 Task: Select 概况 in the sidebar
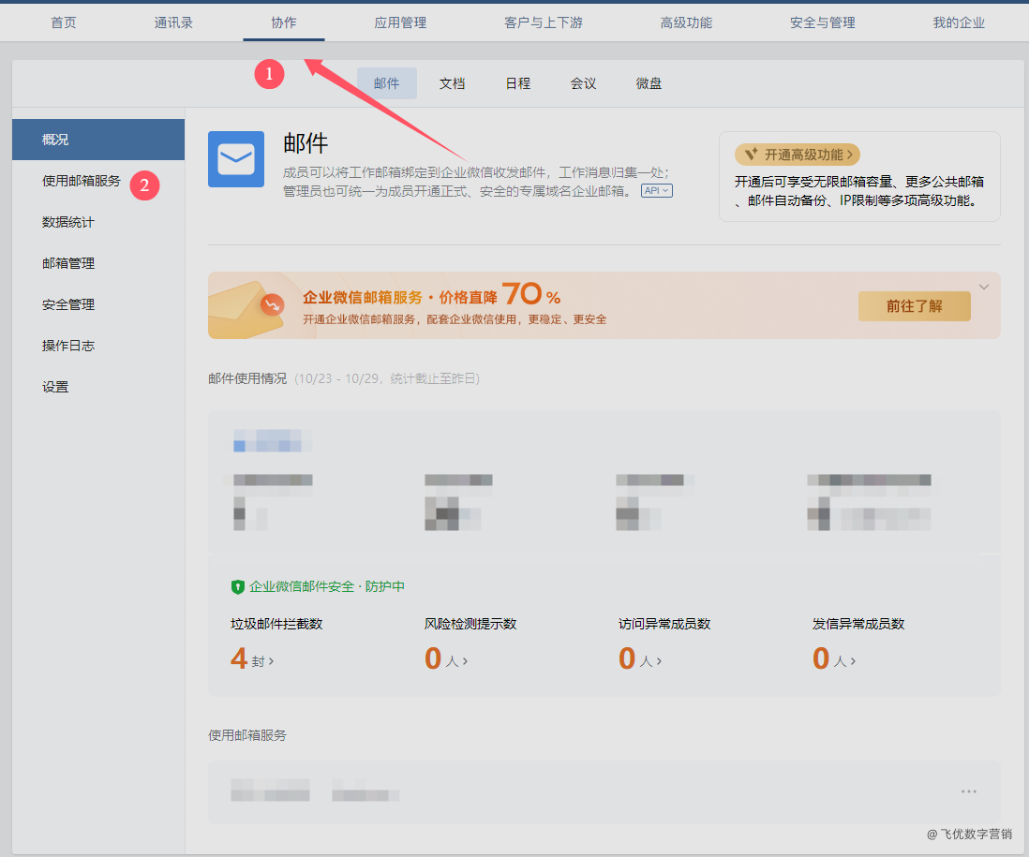[98, 140]
